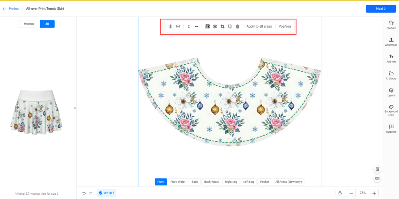Image resolution: width=399 pixels, height=199 pixels.
Task: Toggle the hand pan tool
Action: click(340, 193)
